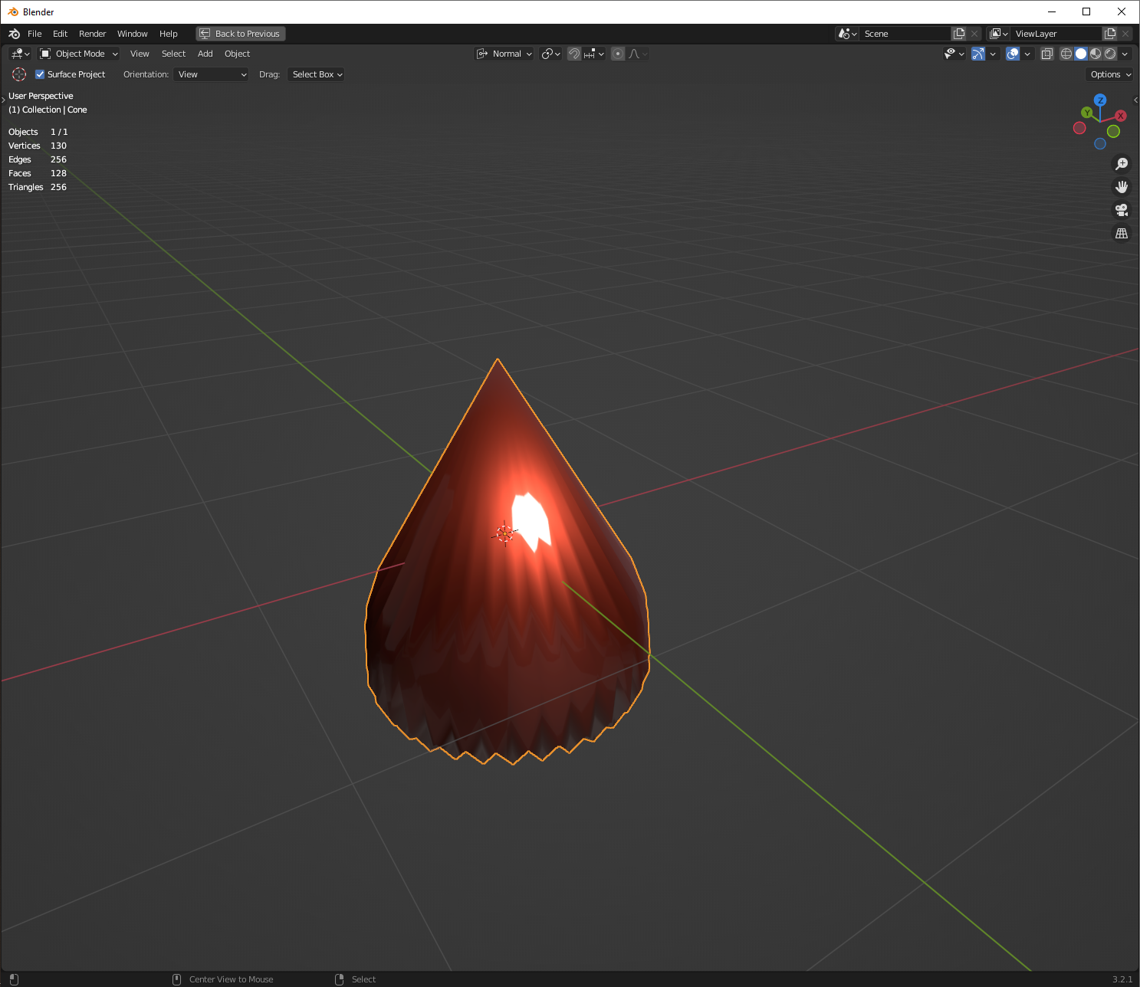Open the view layer browse icon

(x=998, y=34)
